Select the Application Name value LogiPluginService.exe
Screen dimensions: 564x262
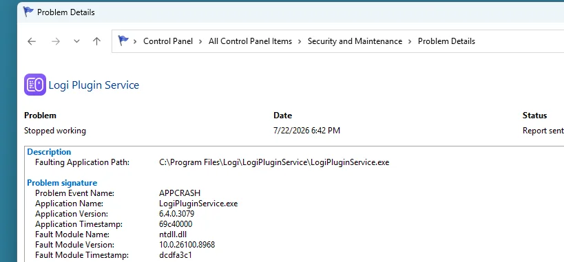tap(198, 204)
